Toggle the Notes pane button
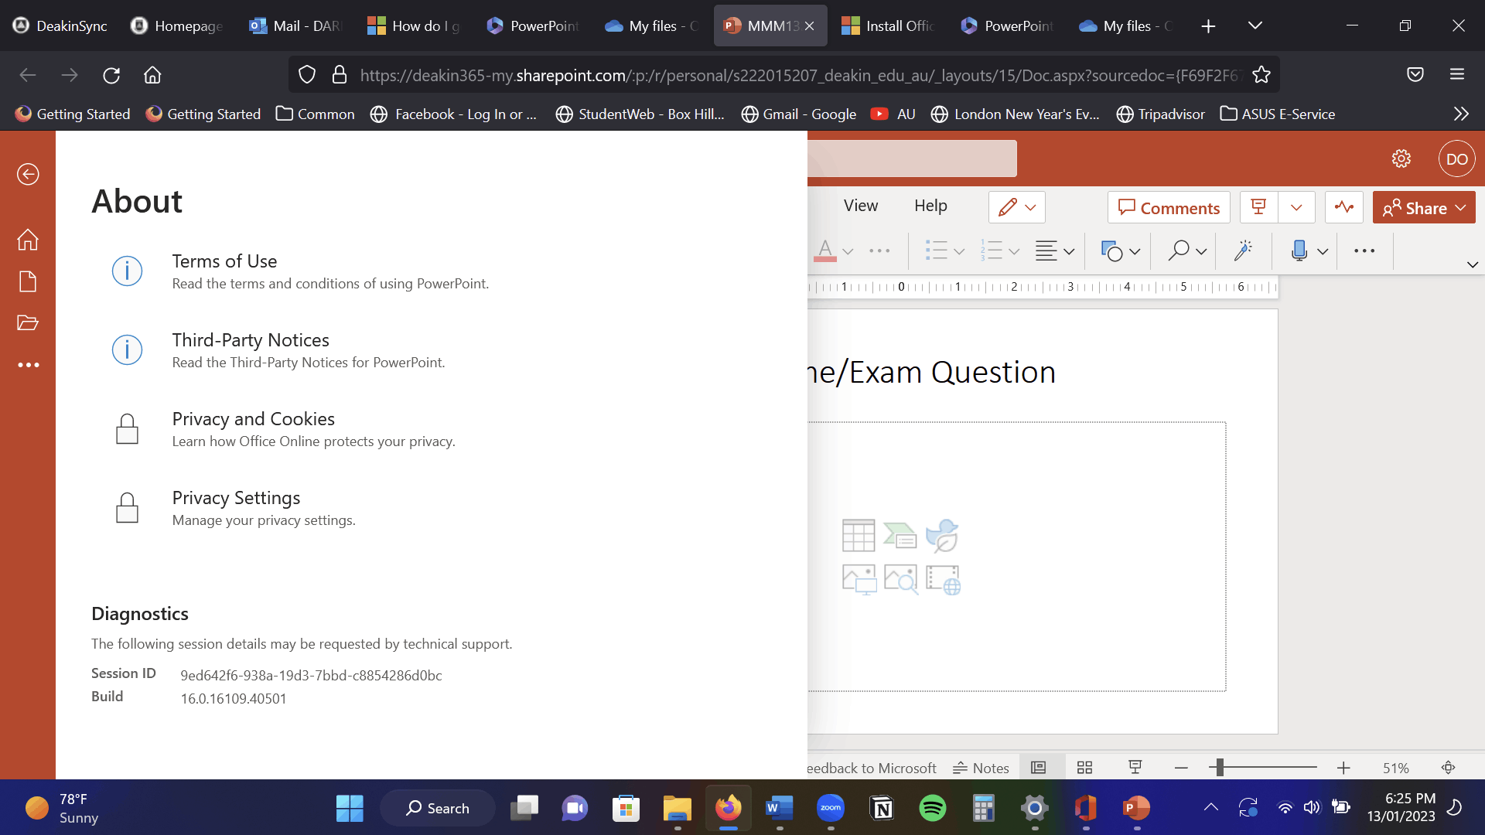1485x835 pixels. click(x=981, y=768)
